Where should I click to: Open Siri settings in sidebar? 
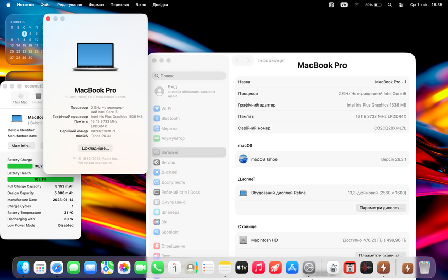(x=188, y=222)
